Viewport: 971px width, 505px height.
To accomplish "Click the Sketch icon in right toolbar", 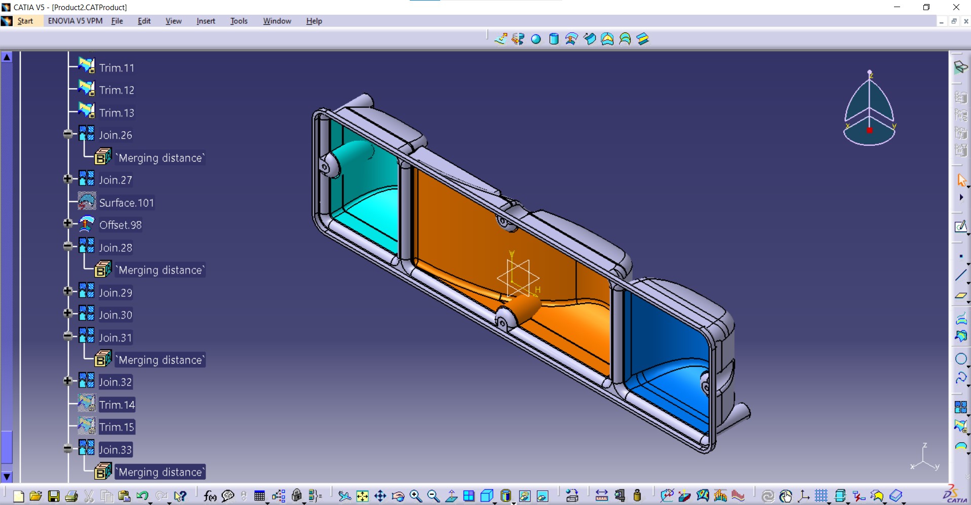I will click(x=961, y=226).
